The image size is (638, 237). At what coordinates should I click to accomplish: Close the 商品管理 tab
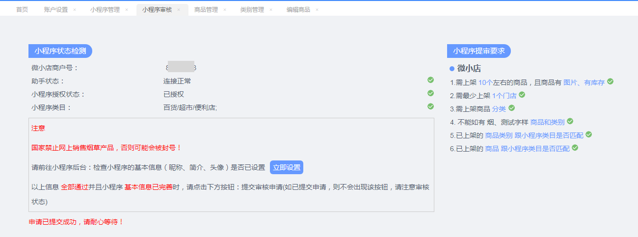225,10
